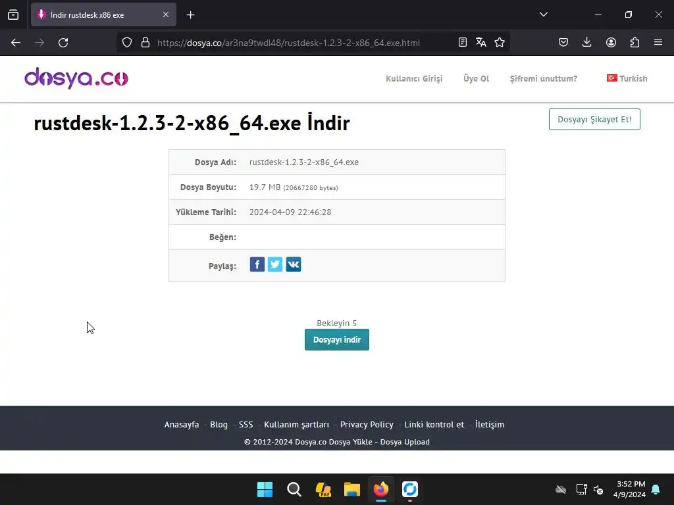Share on Facebook icon
The width and height of the screenshot is (674, 505).
pyautogui.click(x=257, y=264)
